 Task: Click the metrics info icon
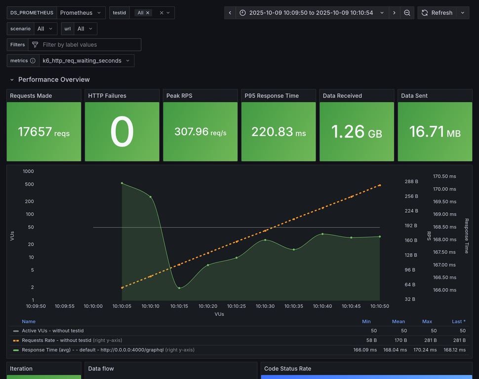tap(33, 61)
